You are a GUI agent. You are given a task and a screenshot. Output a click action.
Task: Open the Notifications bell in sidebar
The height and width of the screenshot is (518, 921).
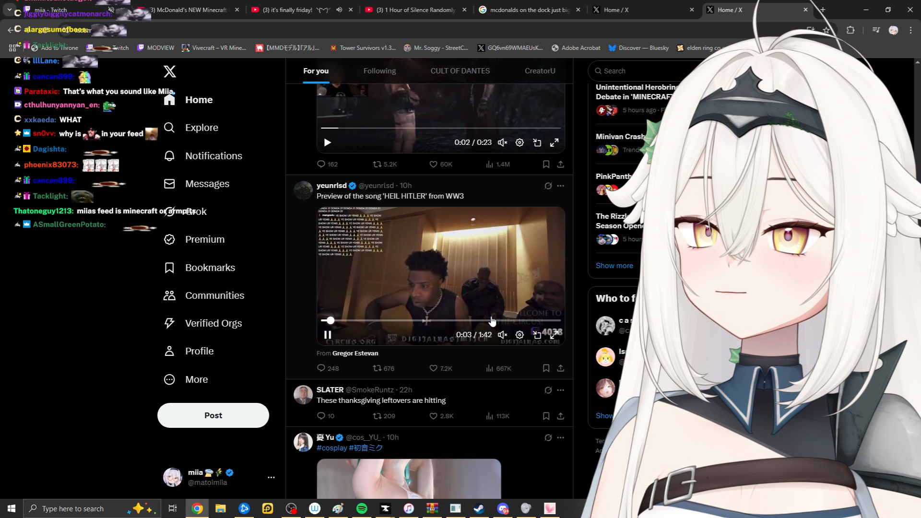coord(169,156)
